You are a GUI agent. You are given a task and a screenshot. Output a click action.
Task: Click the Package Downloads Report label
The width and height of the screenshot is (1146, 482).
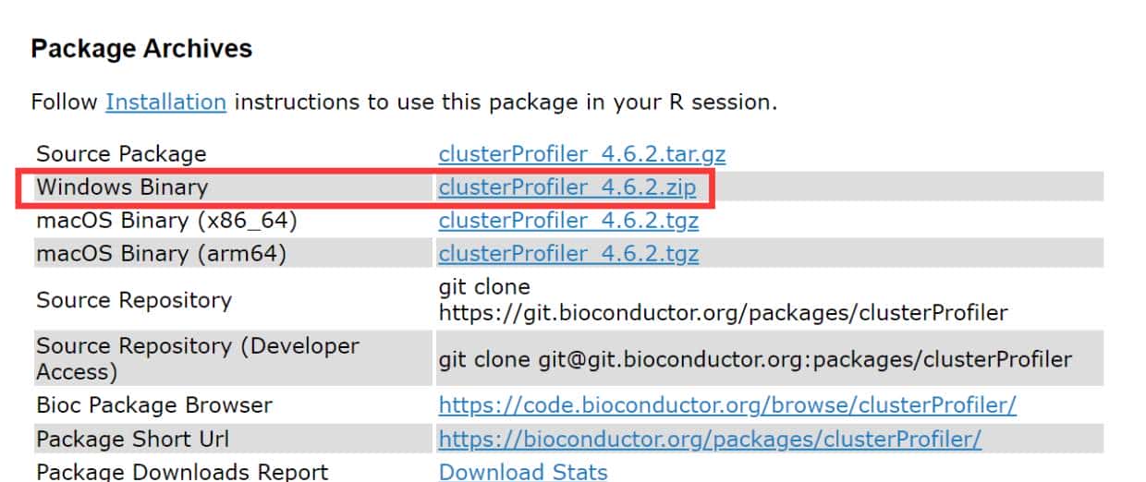182,472
